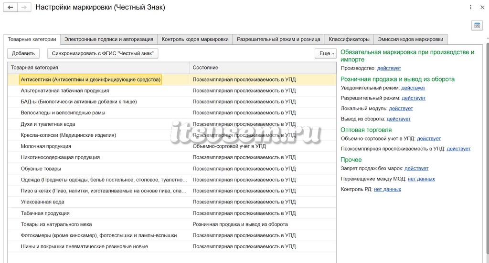The image size is (489, 263).
Task: Open Эмиссия кодов маркировки tab
Action: point(410,39)
